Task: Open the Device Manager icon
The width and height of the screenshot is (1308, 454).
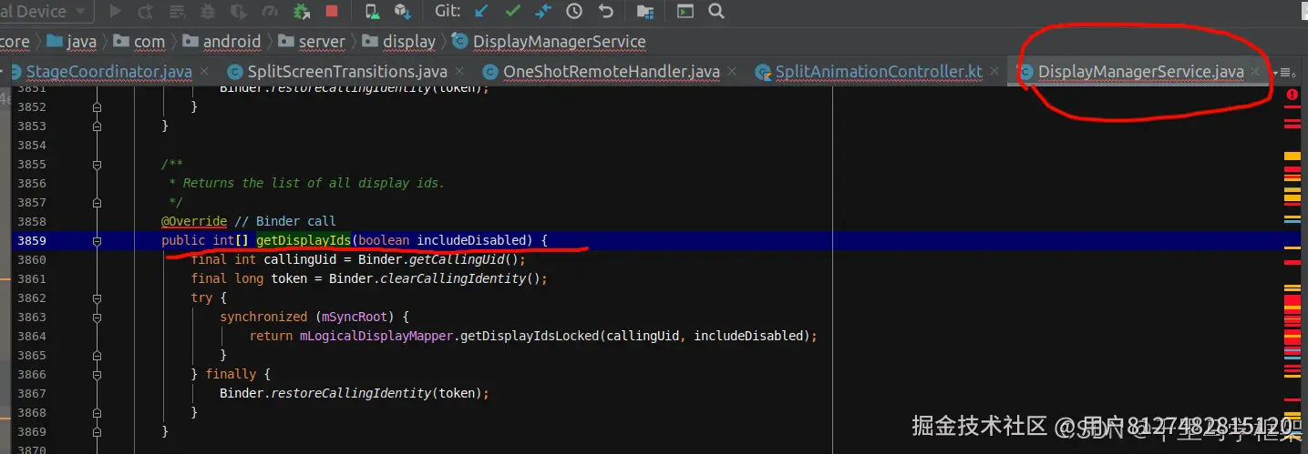Action: tap(372, 11)
